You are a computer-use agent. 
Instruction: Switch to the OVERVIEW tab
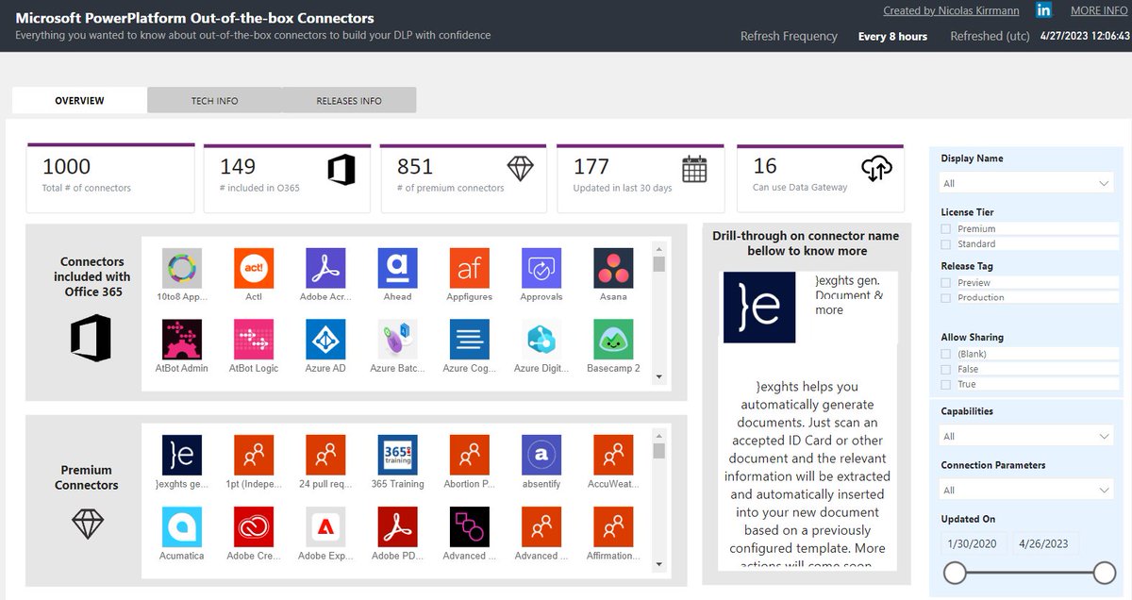tap(79, 100)
